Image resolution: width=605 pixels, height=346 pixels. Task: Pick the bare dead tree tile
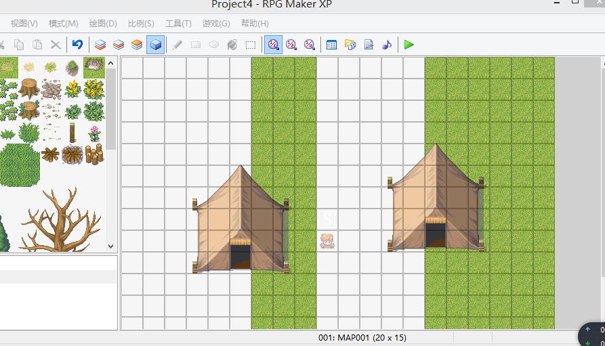pyautogui.click(x=61, y=220)
